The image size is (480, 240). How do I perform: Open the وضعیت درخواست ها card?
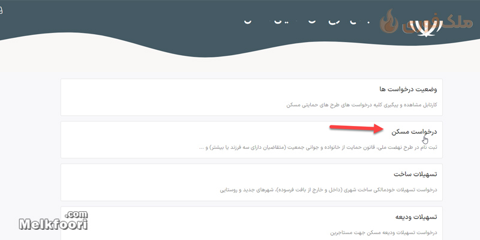point(251,97)
